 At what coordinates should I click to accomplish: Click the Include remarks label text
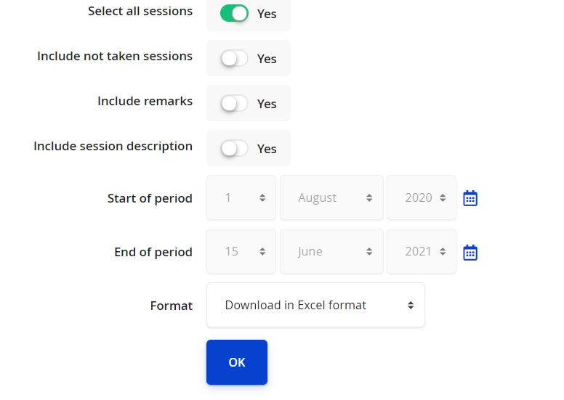(145, 101)
